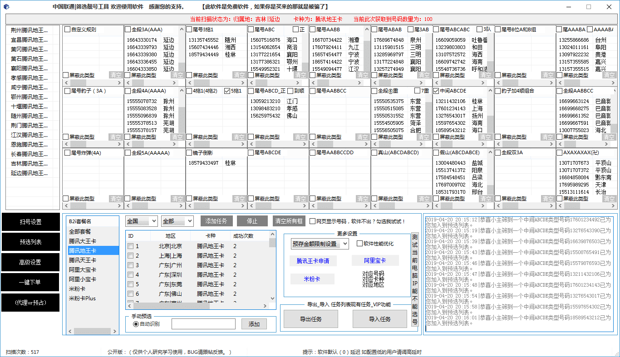Select number 17601234143 in 中间ABCDE list
The height and width of the screenshot is (357, 620).
451,108
